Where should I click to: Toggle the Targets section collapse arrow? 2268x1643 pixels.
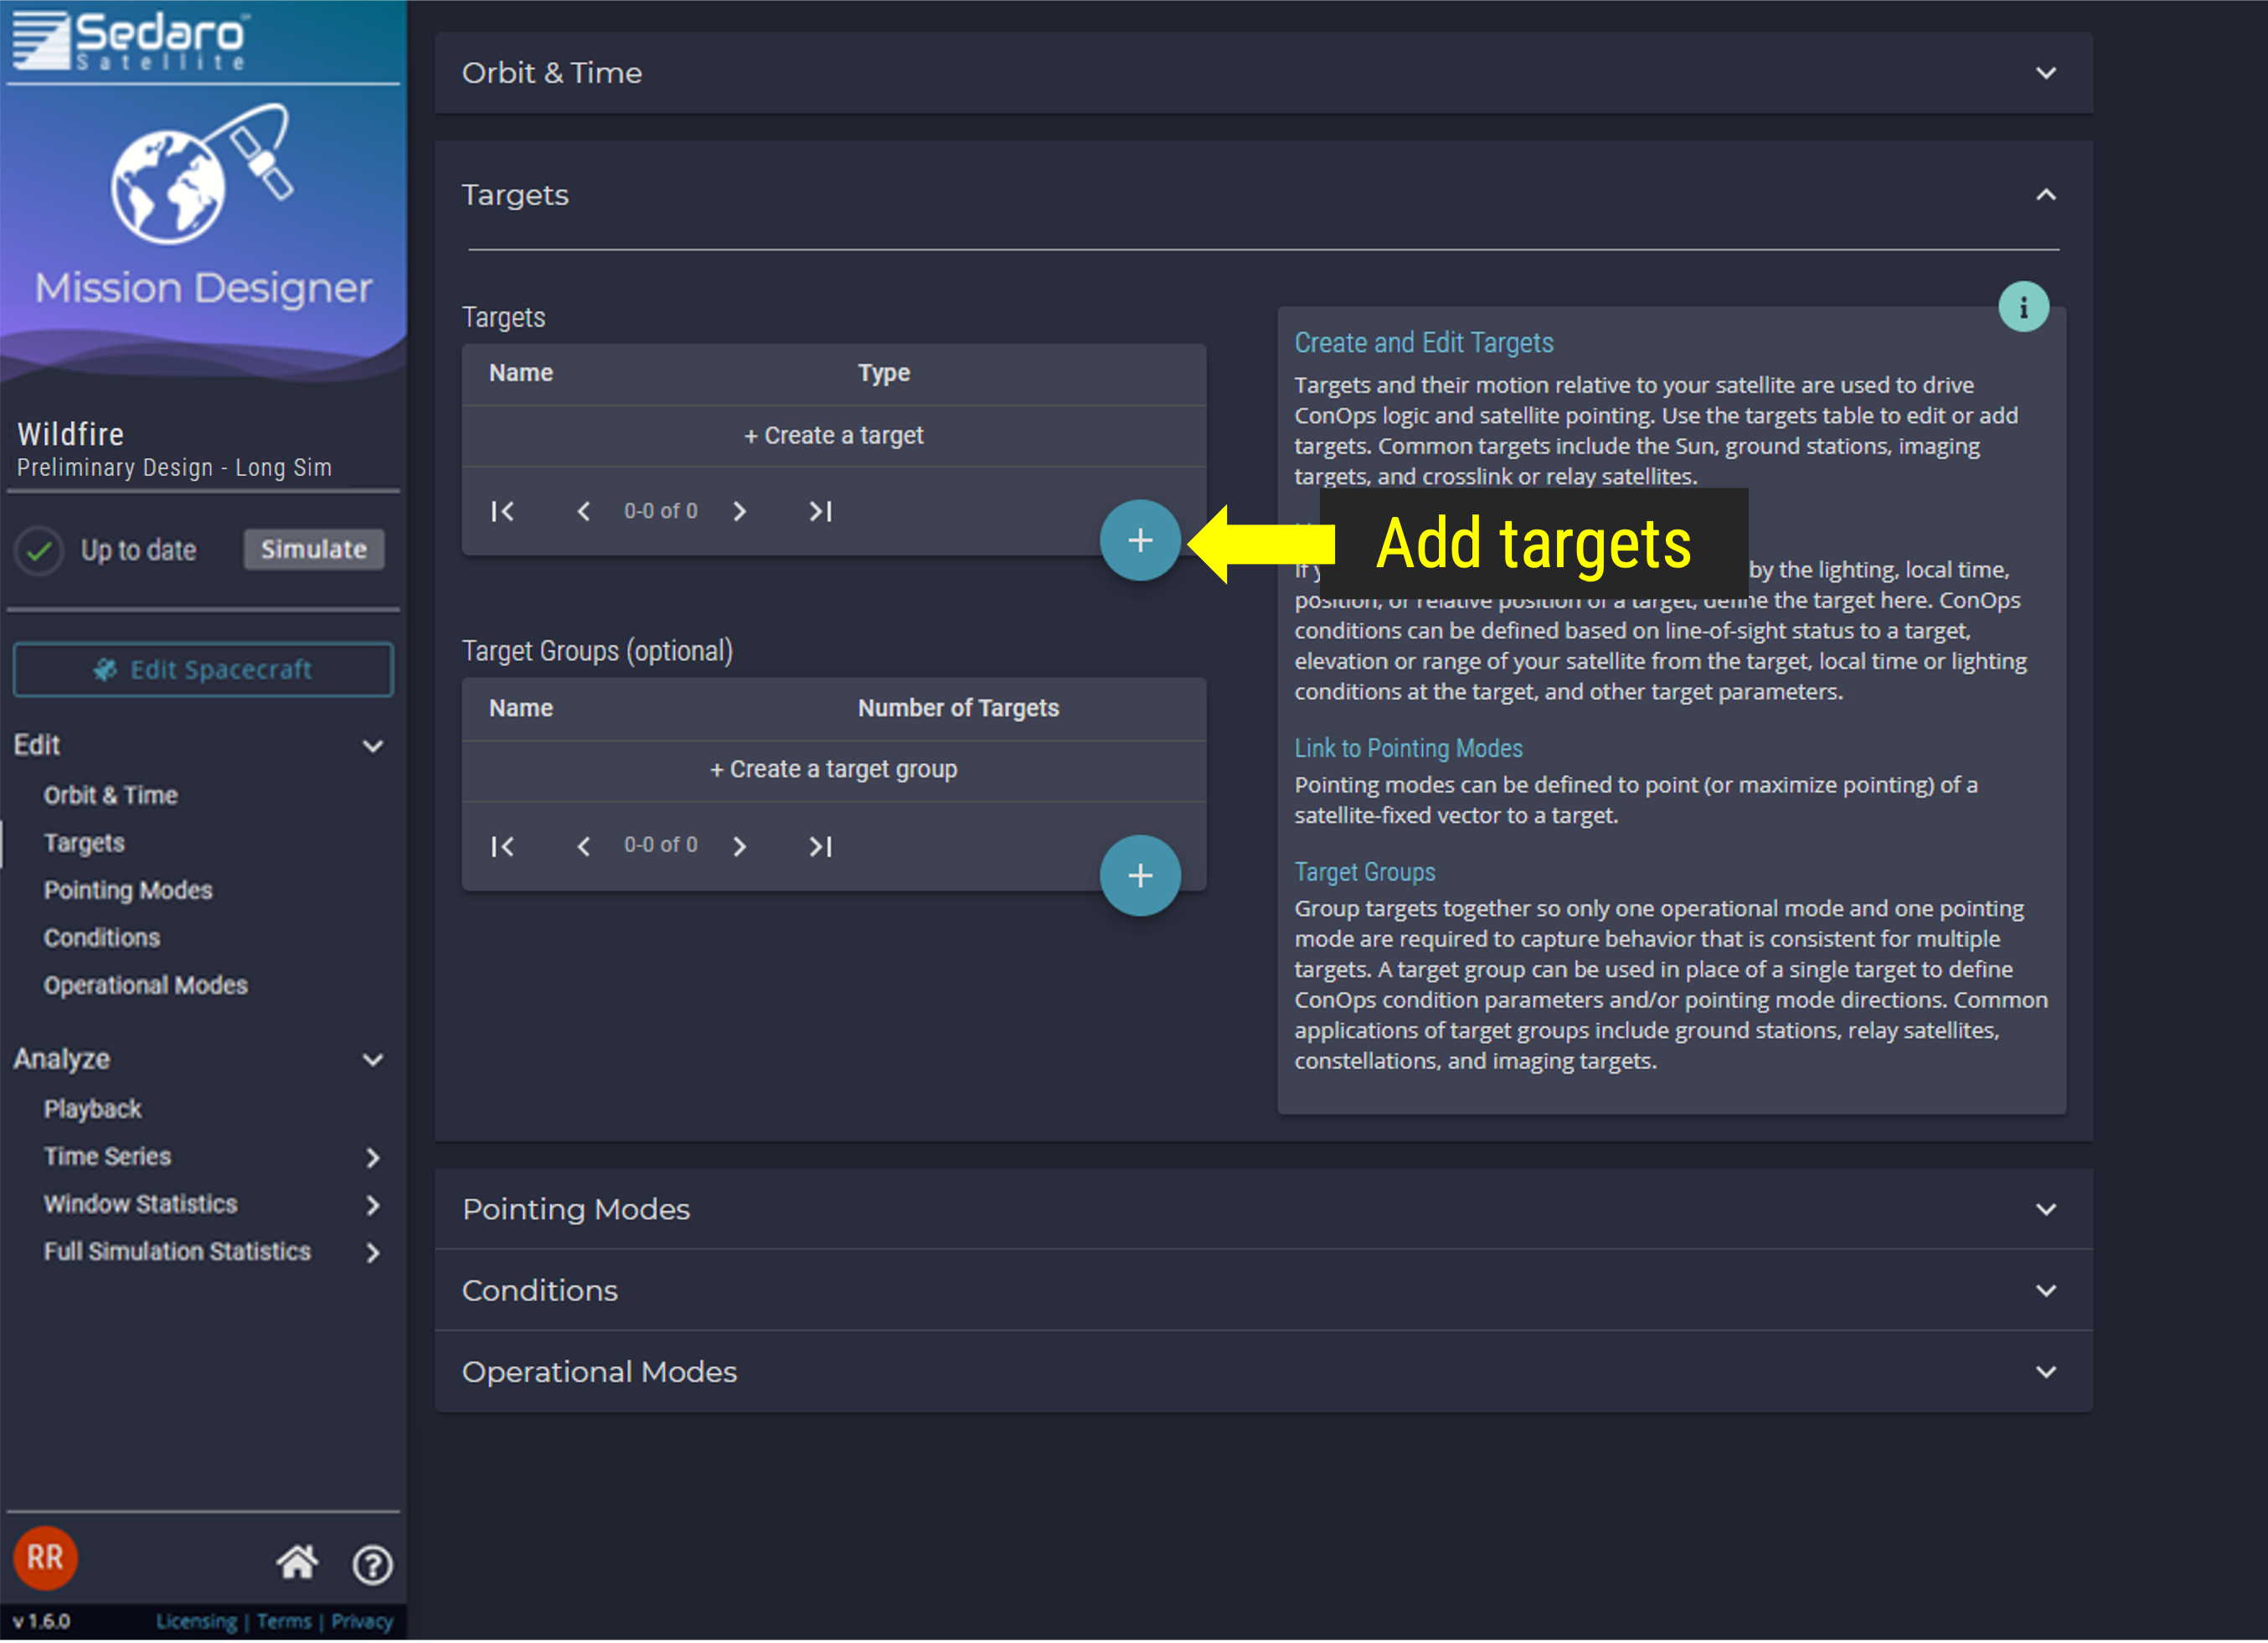coord(2046,195)
